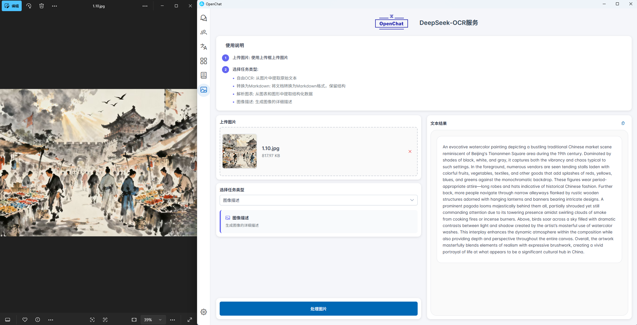This screenshot has height=325, width=637.
Task: Open OpenChat settings via the gear icon
Action: coord(204,312)
